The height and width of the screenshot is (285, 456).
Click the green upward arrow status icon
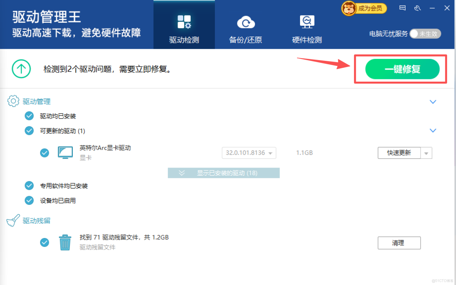21,69
